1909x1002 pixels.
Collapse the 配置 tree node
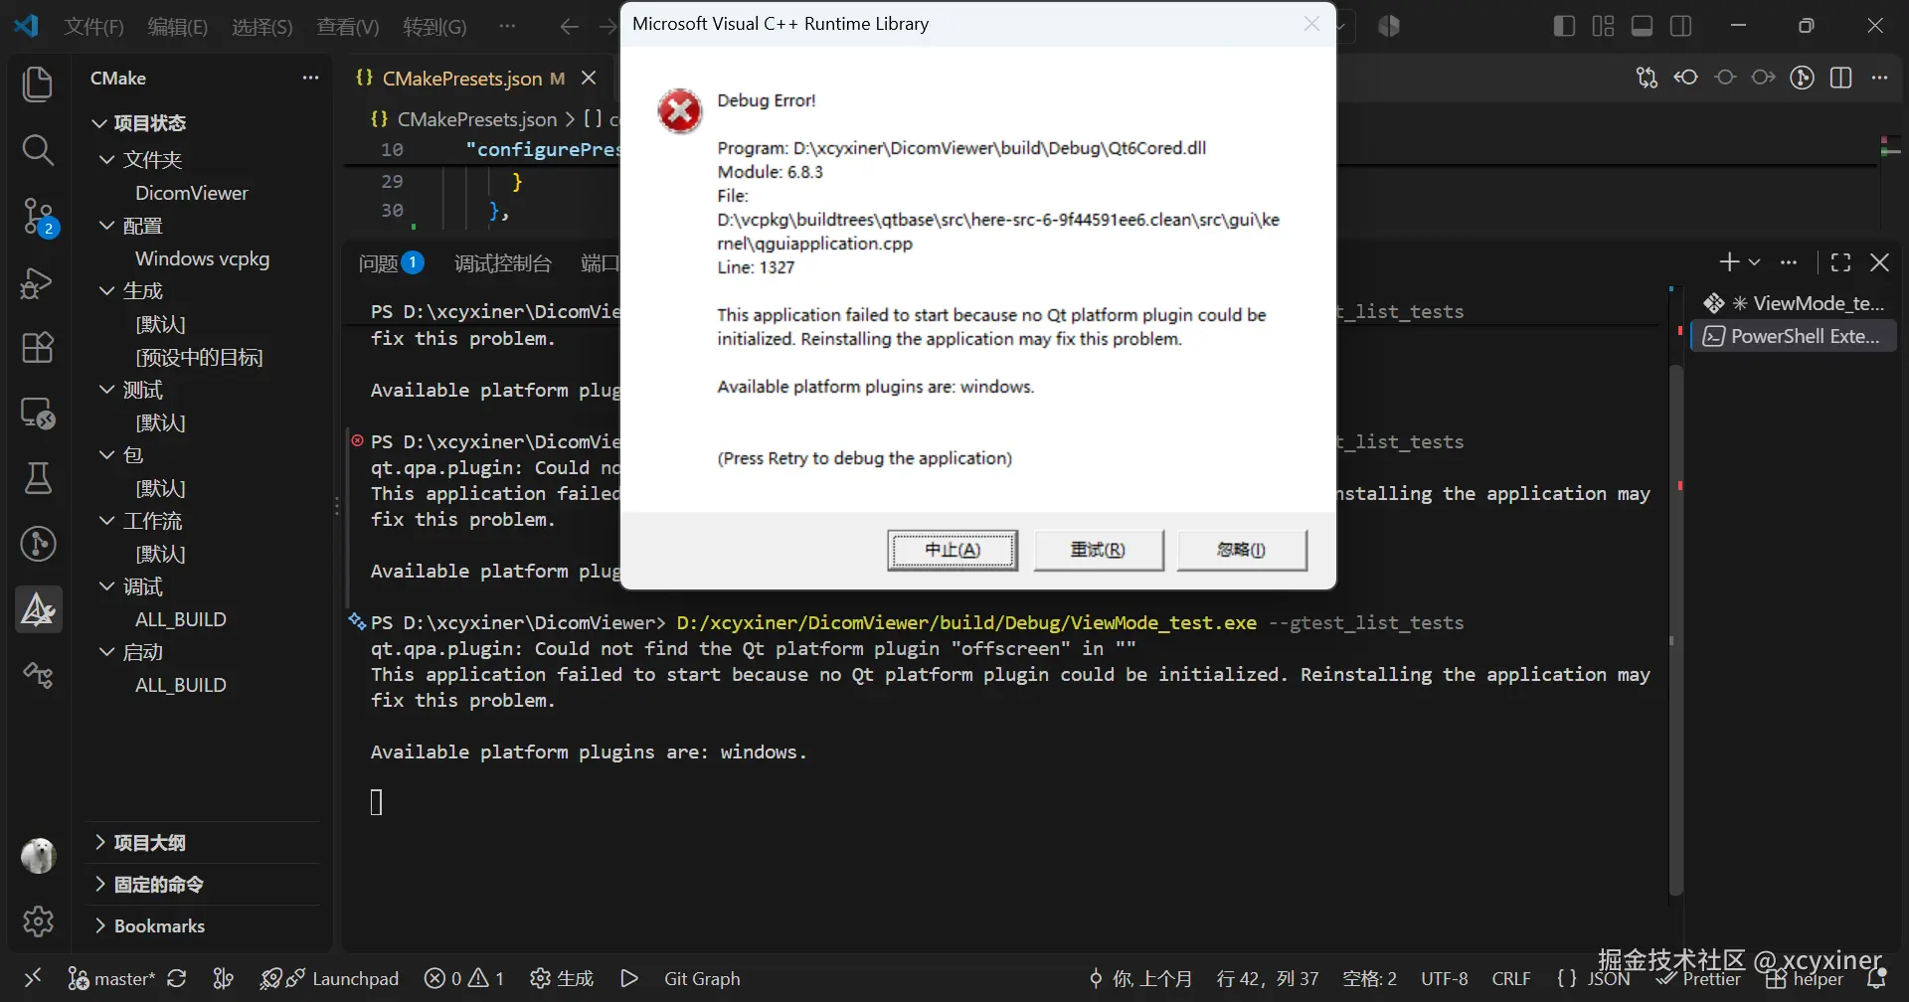click(107, 226)
